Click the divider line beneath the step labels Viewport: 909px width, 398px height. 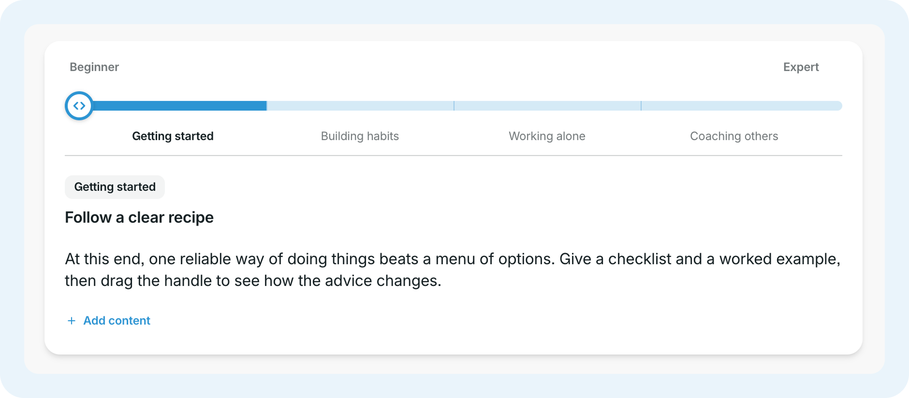click(454, 156)
